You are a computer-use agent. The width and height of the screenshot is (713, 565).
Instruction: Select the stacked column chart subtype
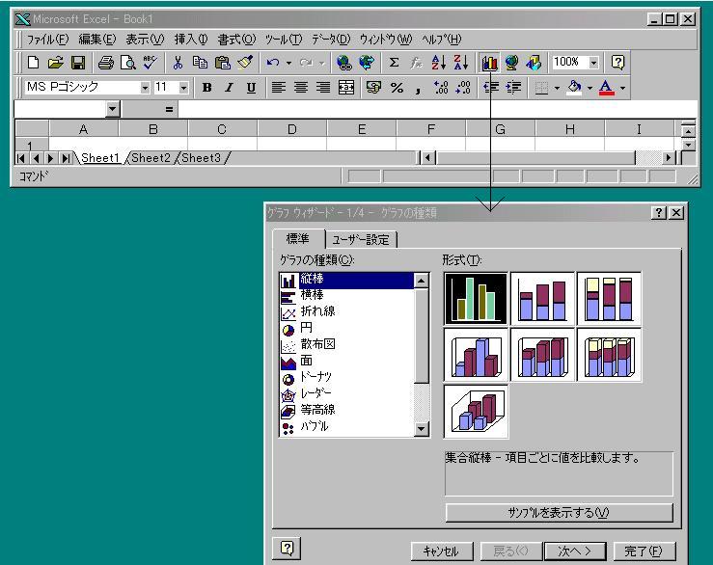coord(542,299)
